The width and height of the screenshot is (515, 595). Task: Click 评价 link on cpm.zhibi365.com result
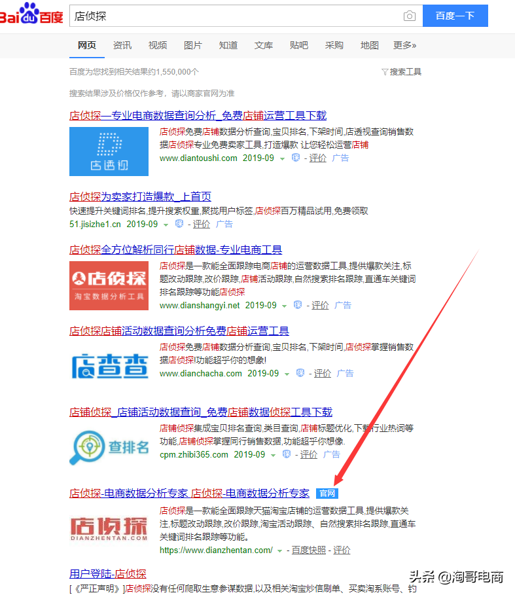(309, 455)
